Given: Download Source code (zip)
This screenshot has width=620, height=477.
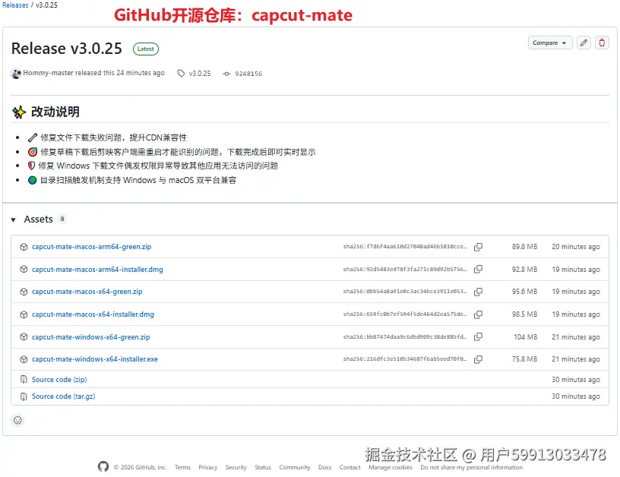Looking at the screenshot, I should pyautogui.click(x=59, y=379).
